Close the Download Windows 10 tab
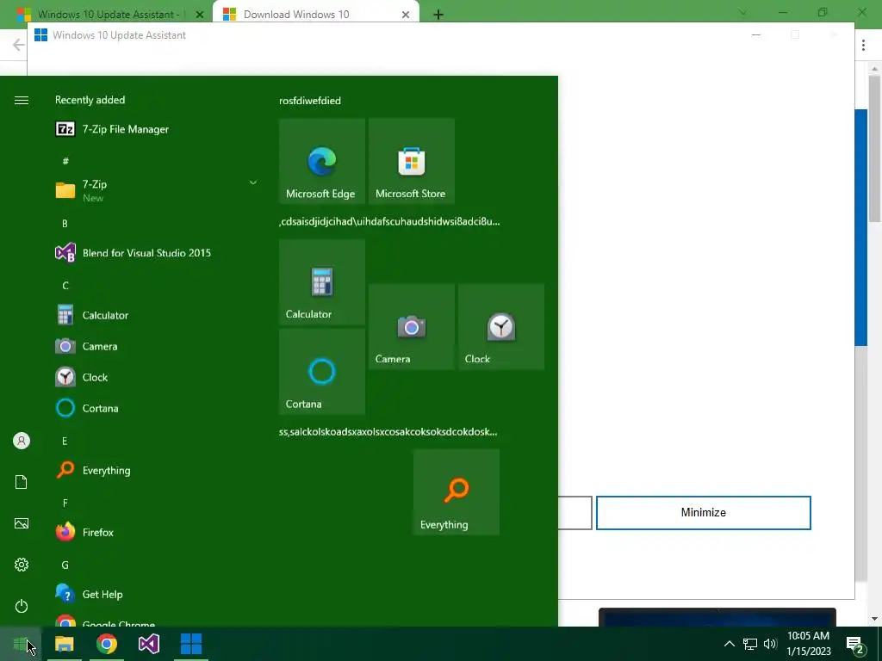The image size is (882, 661). [x=406, y=15]
